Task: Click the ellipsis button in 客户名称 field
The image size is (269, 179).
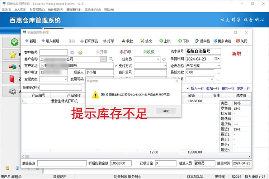Action: tap(103, 60)
